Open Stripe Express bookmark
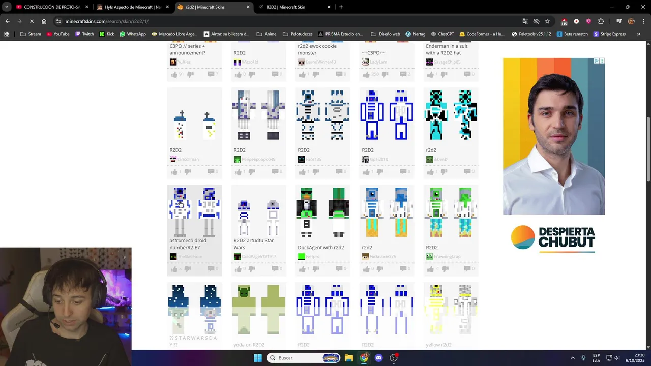Viewport: 651px width, 366px height. (609, 34)
